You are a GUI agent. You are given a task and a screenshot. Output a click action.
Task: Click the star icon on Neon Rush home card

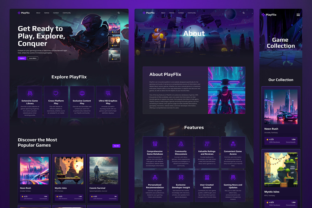pos(22,197)
